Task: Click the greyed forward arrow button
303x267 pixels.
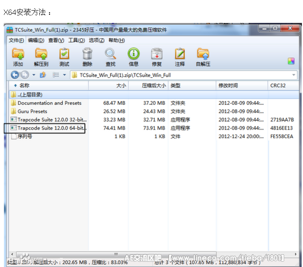Action: coord(24,74)
